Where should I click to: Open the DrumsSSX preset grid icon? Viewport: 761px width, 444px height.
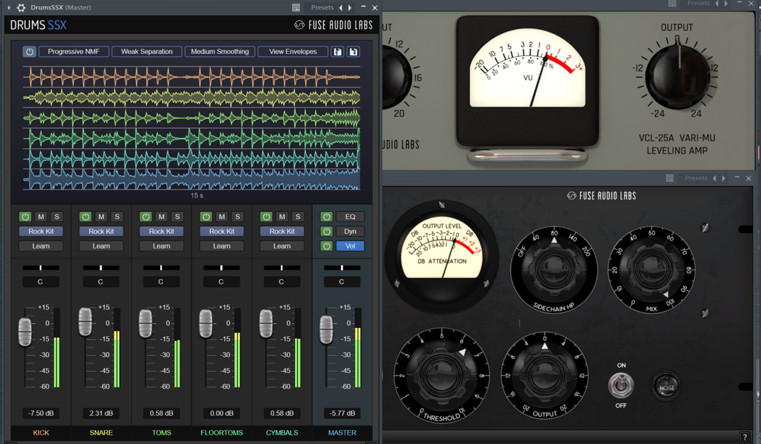point(296,8)
